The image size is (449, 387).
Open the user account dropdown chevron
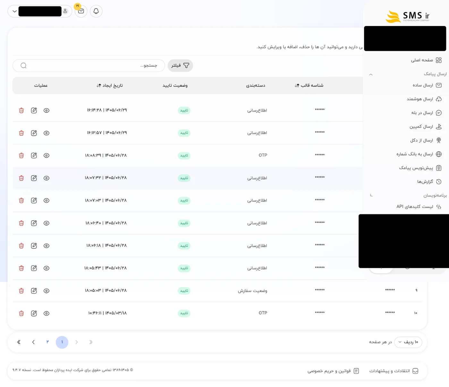[x=14, y=11]
